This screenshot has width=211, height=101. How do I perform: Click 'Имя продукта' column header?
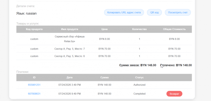point(70,29)
